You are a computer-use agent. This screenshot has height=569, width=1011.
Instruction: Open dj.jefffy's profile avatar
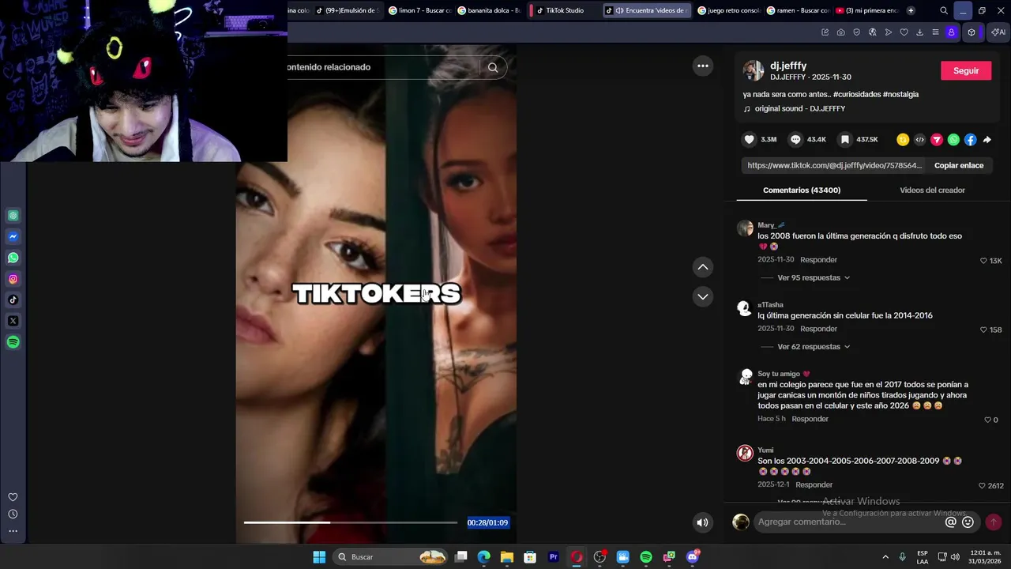coord(754,70)
